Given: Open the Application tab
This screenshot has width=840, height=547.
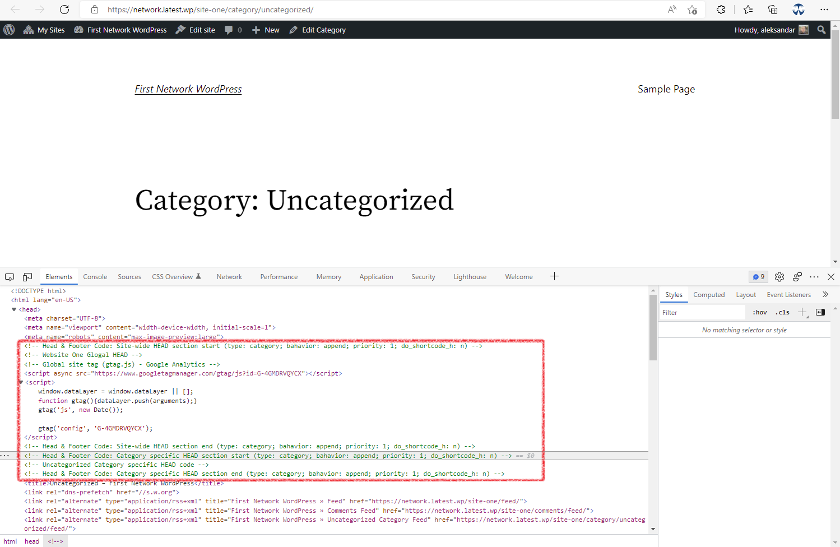Looking at the screenshot, I should (x=377, y=277).
